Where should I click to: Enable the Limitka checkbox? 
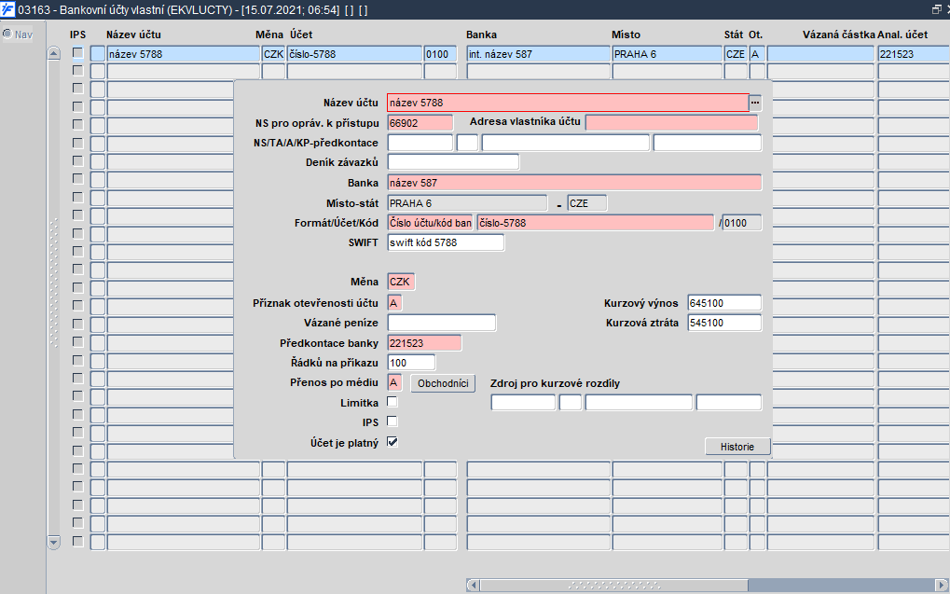click(x=392, y=402)
